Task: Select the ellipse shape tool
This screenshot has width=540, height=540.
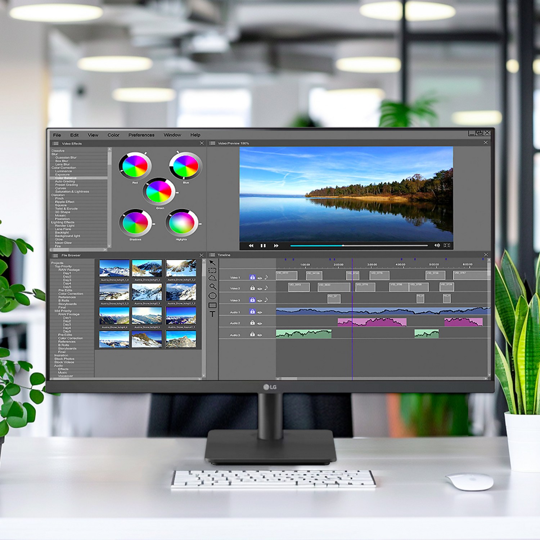Action: pos(212,296)
